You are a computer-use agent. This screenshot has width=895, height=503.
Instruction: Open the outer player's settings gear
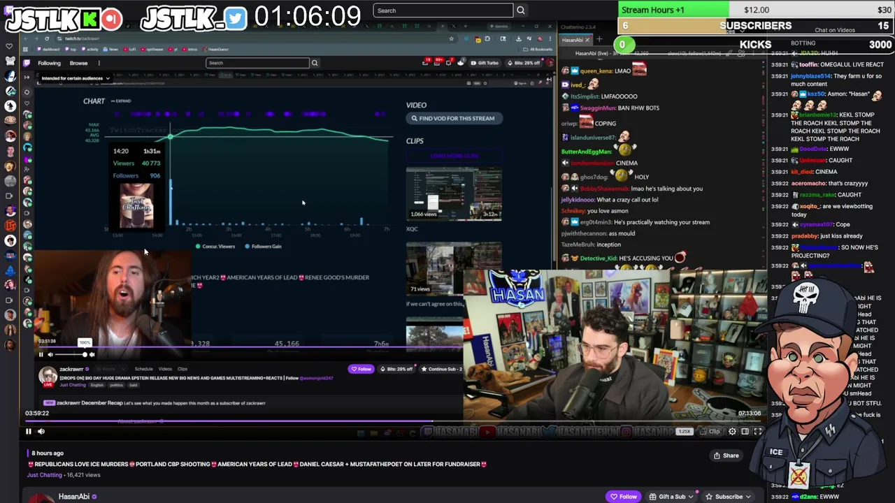point(732,431)
